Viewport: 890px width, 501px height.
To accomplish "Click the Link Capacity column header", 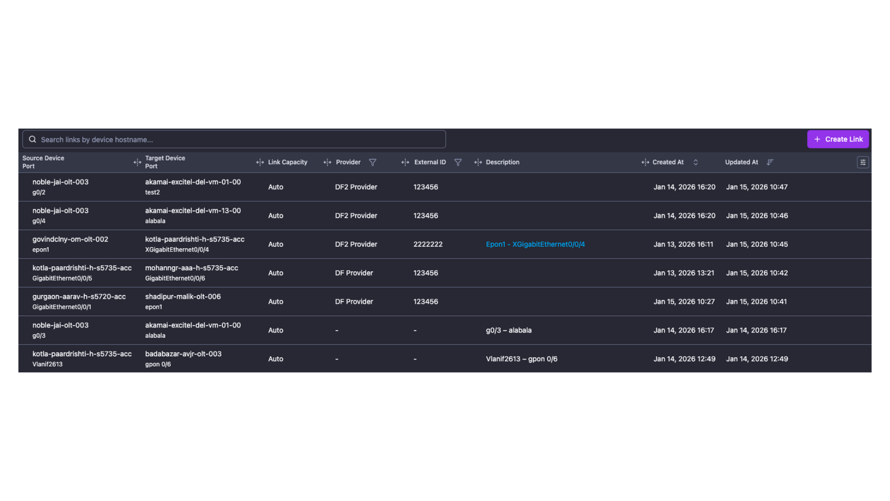I will (288, 162).
